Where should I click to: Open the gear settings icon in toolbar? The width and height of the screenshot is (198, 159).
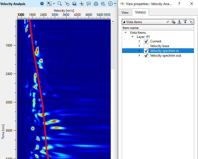[x=42, y=4]
